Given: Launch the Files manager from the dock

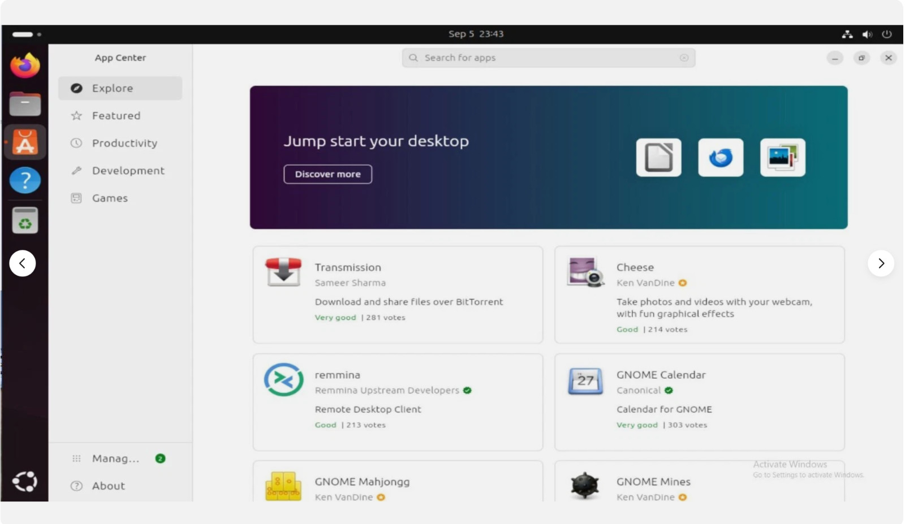Looking at the screenshot, I should [x=25, y=104].
